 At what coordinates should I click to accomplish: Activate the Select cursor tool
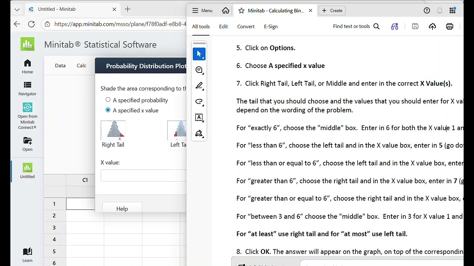199,54
